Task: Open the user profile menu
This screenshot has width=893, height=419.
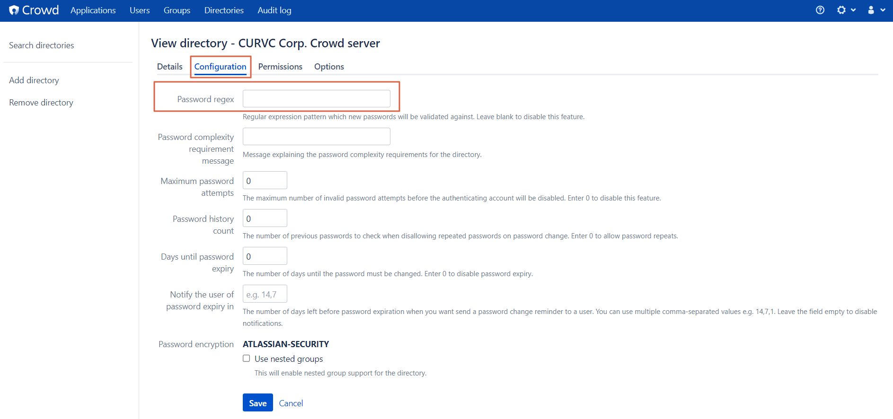Action: pos(875,10)
